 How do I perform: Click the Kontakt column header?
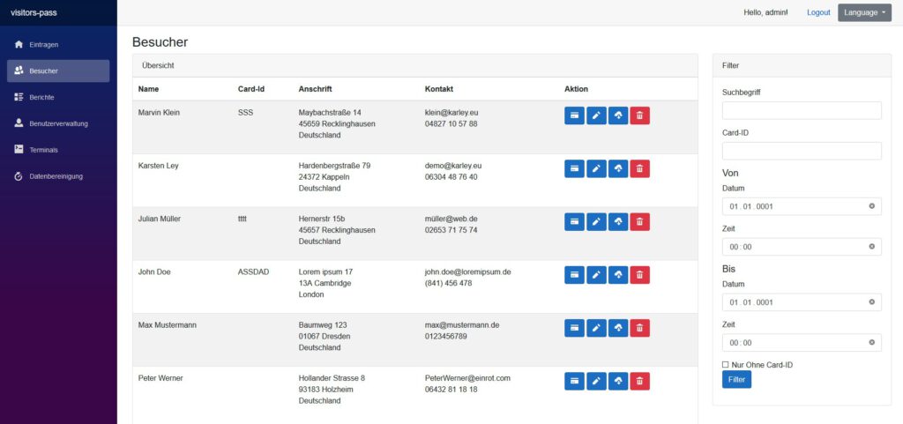(x=439, y=89)
